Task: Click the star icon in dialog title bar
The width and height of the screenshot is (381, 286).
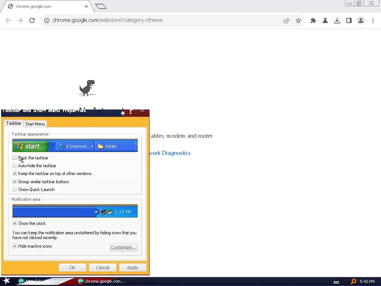Action: tap(123, 113)
